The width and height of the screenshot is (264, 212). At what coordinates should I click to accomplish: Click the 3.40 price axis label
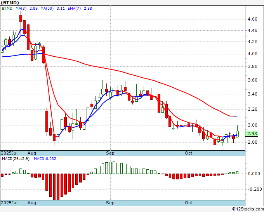pos(252,94)
